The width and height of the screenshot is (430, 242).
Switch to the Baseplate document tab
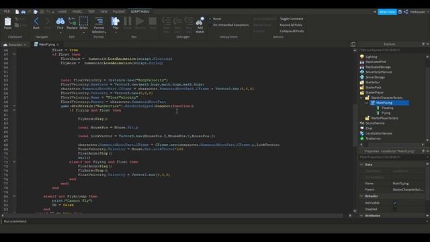pyautogui.click(x=15, y=44)
